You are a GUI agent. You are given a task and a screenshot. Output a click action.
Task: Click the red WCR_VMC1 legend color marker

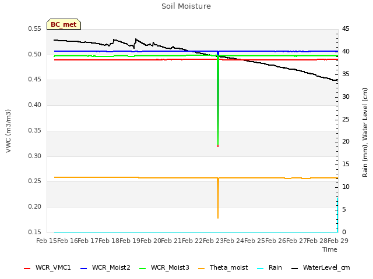[x=27, y=269]
